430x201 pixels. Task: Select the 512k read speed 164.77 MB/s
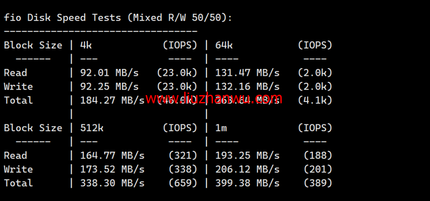112,155
